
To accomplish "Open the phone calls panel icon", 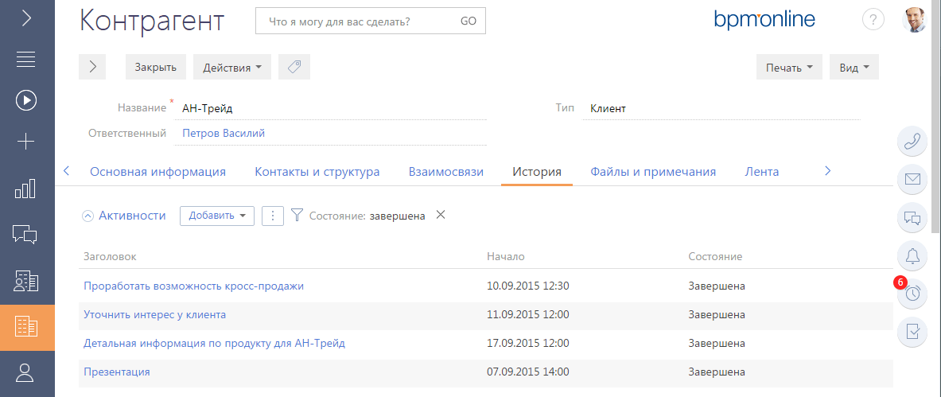I will click(912, 142).
